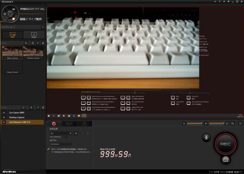
Task: Add a new recording quality profile
Action: pyautogui.click(x=76, y=133)
